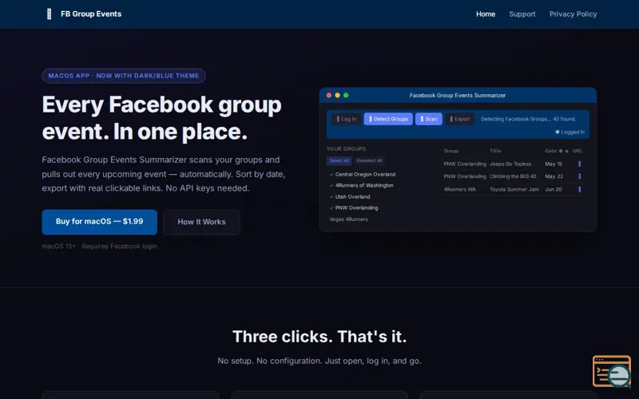Click the YOUR GROUPS section label
The height and width of the screenshot is (399, 639).
click(346, 148)
